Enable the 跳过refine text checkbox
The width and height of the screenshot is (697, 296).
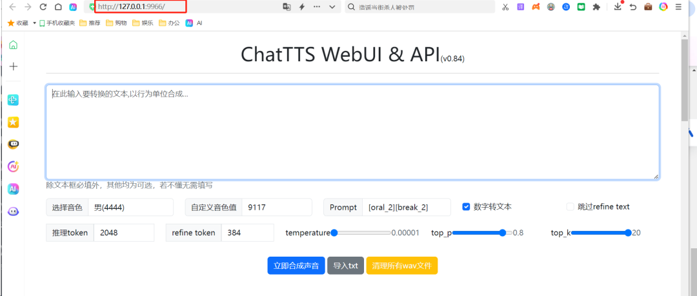[x=570, y=206]
